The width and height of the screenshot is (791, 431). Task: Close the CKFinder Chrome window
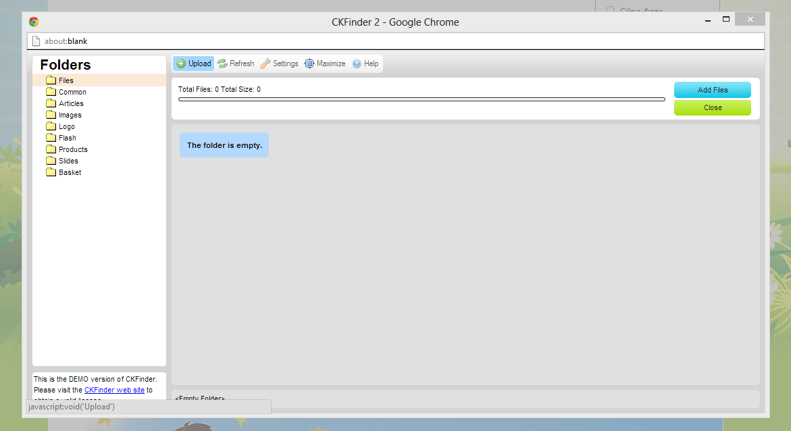[750, 19]
